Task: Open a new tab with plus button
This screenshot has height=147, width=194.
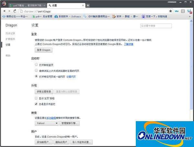Action: click(88, 5)
